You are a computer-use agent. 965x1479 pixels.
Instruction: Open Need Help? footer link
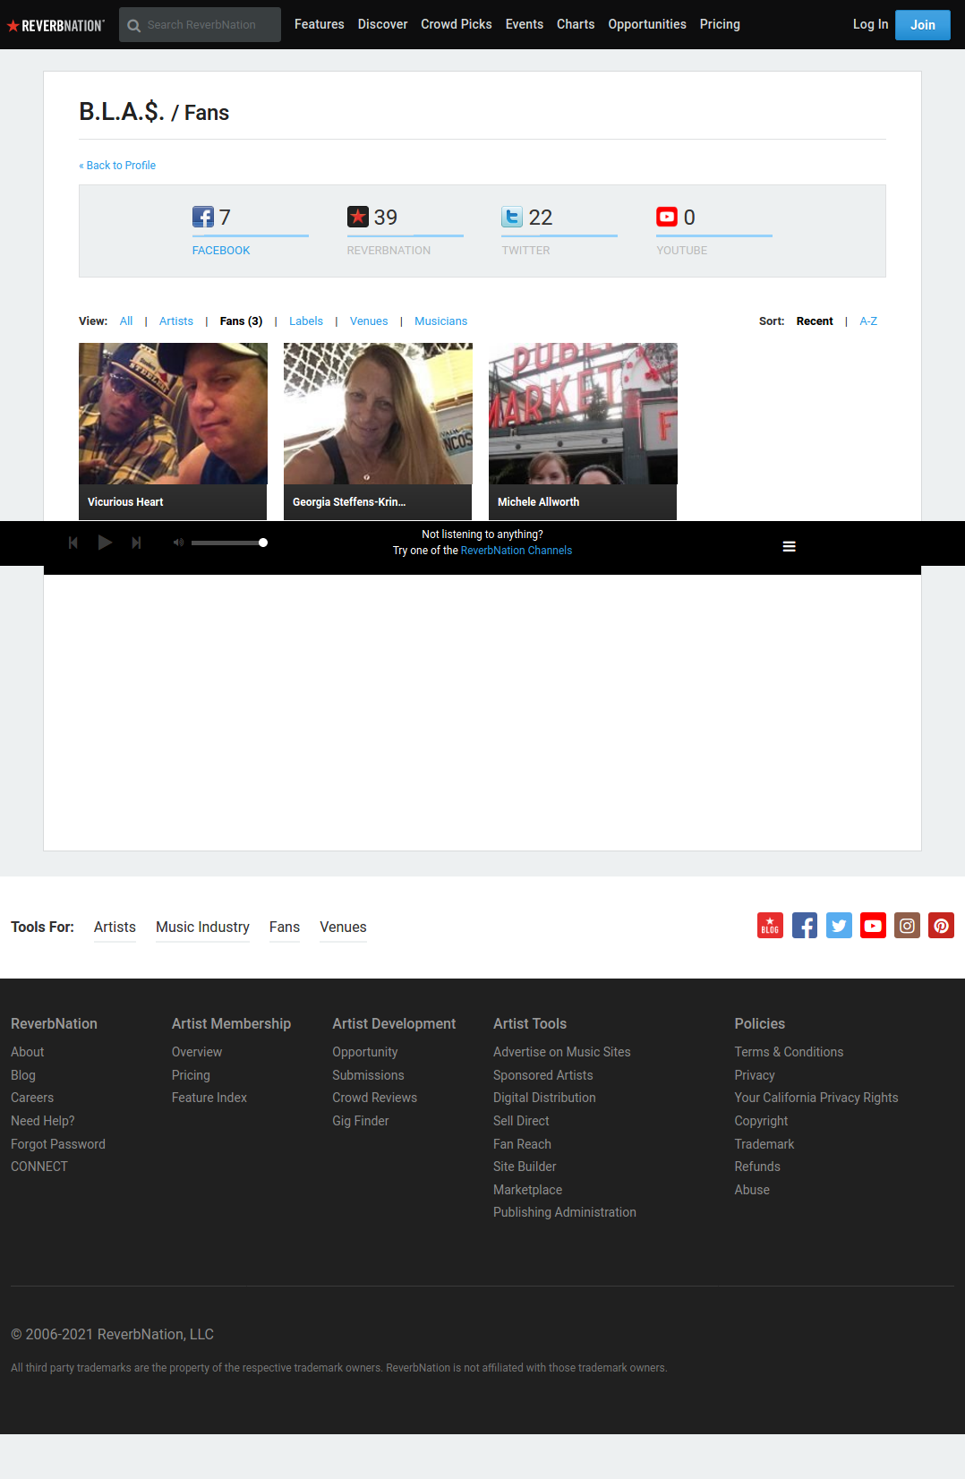pyautogui.click(x=43, y=1121)
